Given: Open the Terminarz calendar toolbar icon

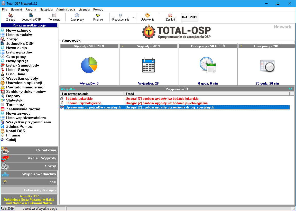Looking at the screenshot, I should 54,17.
